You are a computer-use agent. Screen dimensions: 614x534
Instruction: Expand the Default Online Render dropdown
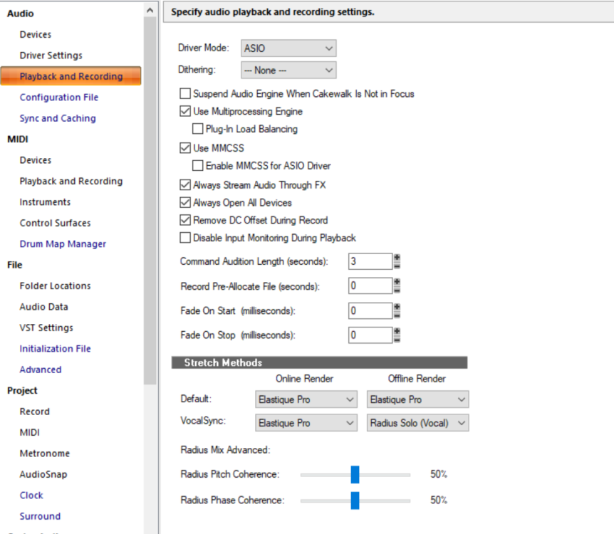[x=306, y=400]
